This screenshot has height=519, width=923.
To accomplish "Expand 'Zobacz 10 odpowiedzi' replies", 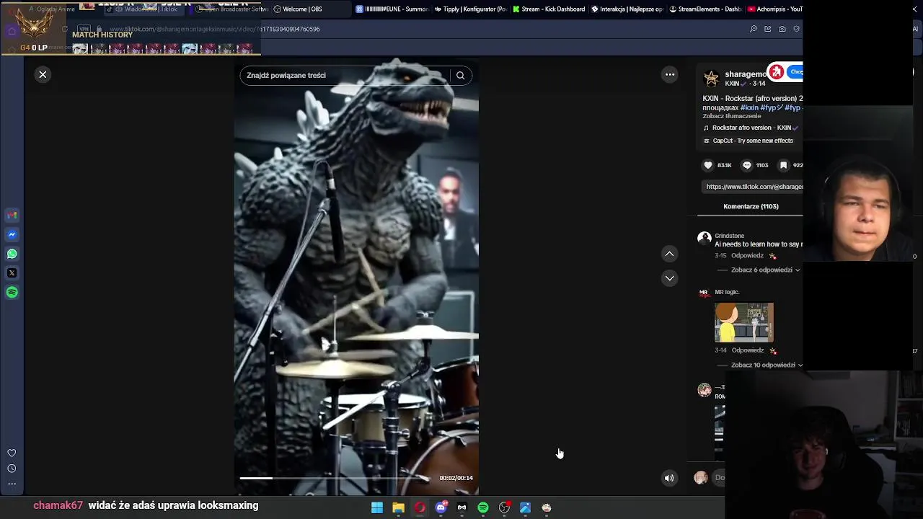I will pos(767,365).
